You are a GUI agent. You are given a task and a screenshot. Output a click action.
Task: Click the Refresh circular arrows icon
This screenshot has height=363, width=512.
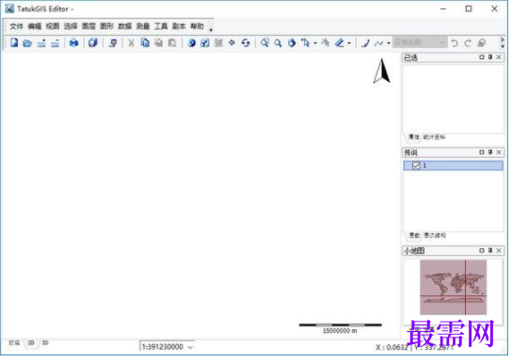point(246,42)
